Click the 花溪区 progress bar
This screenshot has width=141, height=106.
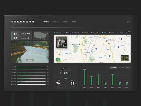point(31,79)
